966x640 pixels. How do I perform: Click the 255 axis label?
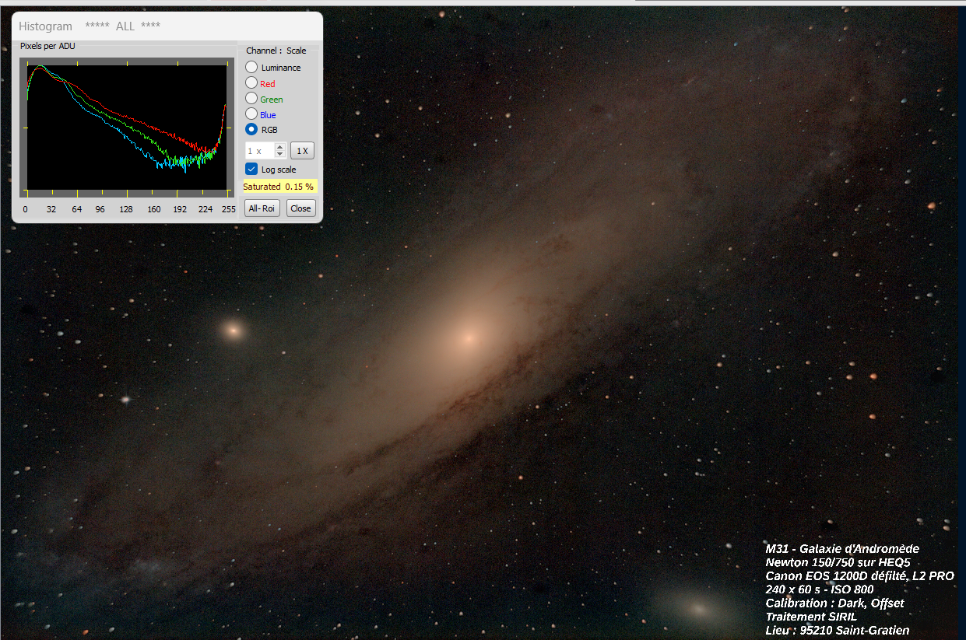(x=228, y=209)
